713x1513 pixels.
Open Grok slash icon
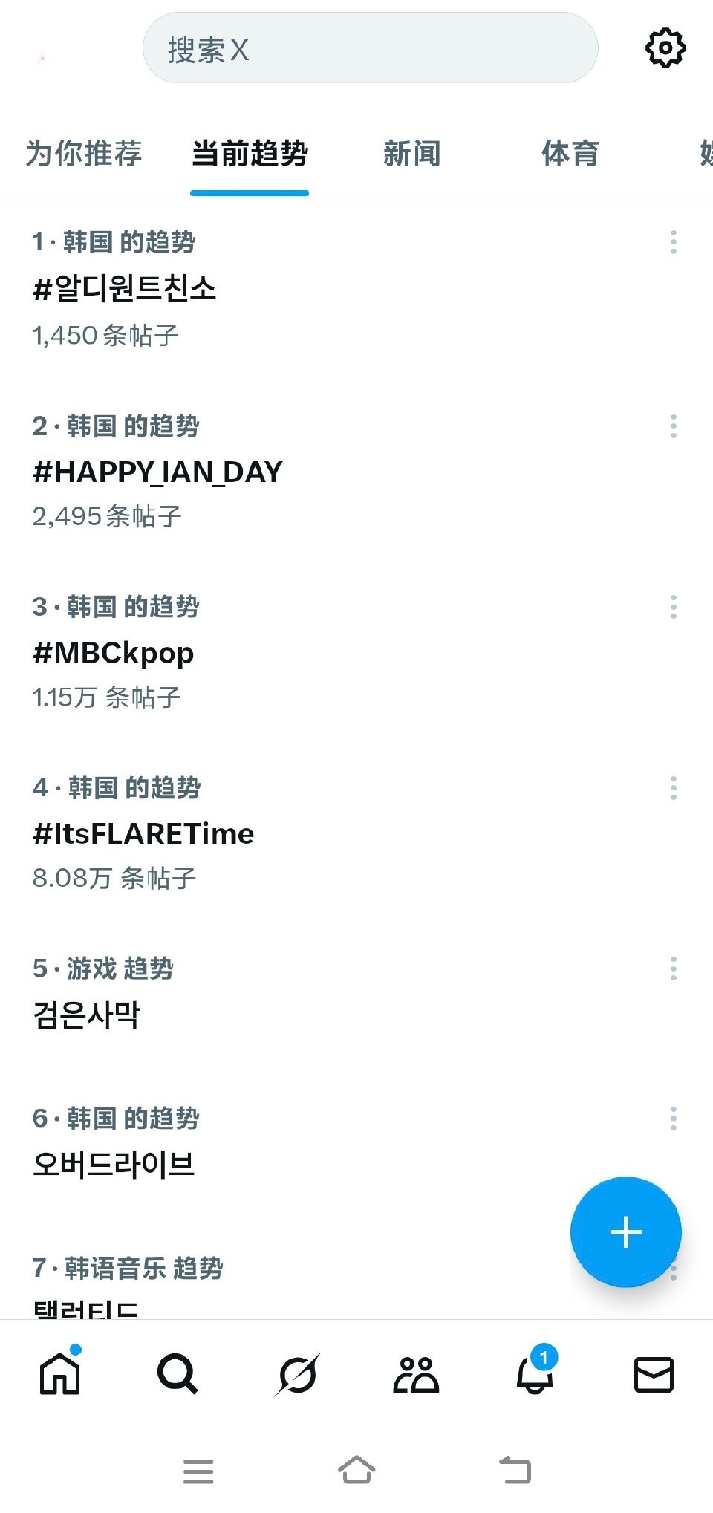click(x=297, y=1374)
